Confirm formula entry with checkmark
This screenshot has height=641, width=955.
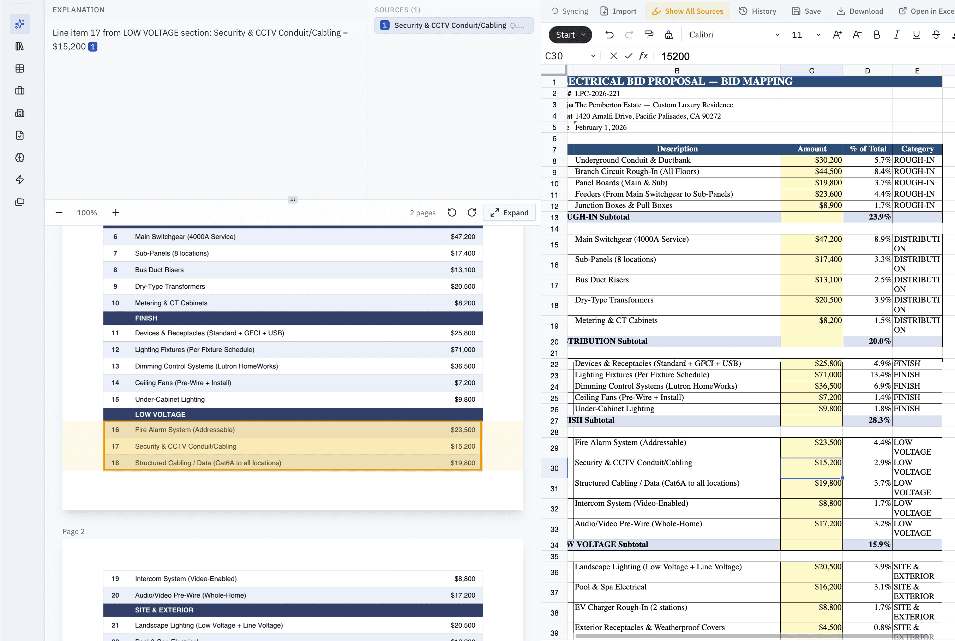point(629,56)
